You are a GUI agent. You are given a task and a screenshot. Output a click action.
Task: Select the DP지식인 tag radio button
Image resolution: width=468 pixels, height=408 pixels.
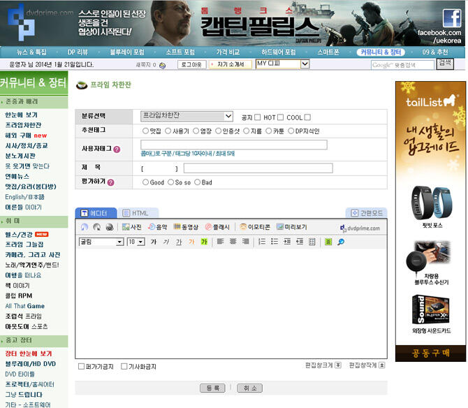(291, 131)
